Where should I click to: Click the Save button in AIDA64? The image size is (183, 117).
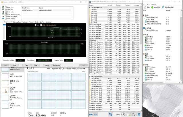point(35,65)
